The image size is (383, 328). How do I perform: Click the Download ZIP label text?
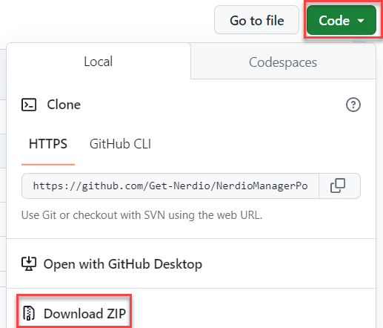[84, 313]
